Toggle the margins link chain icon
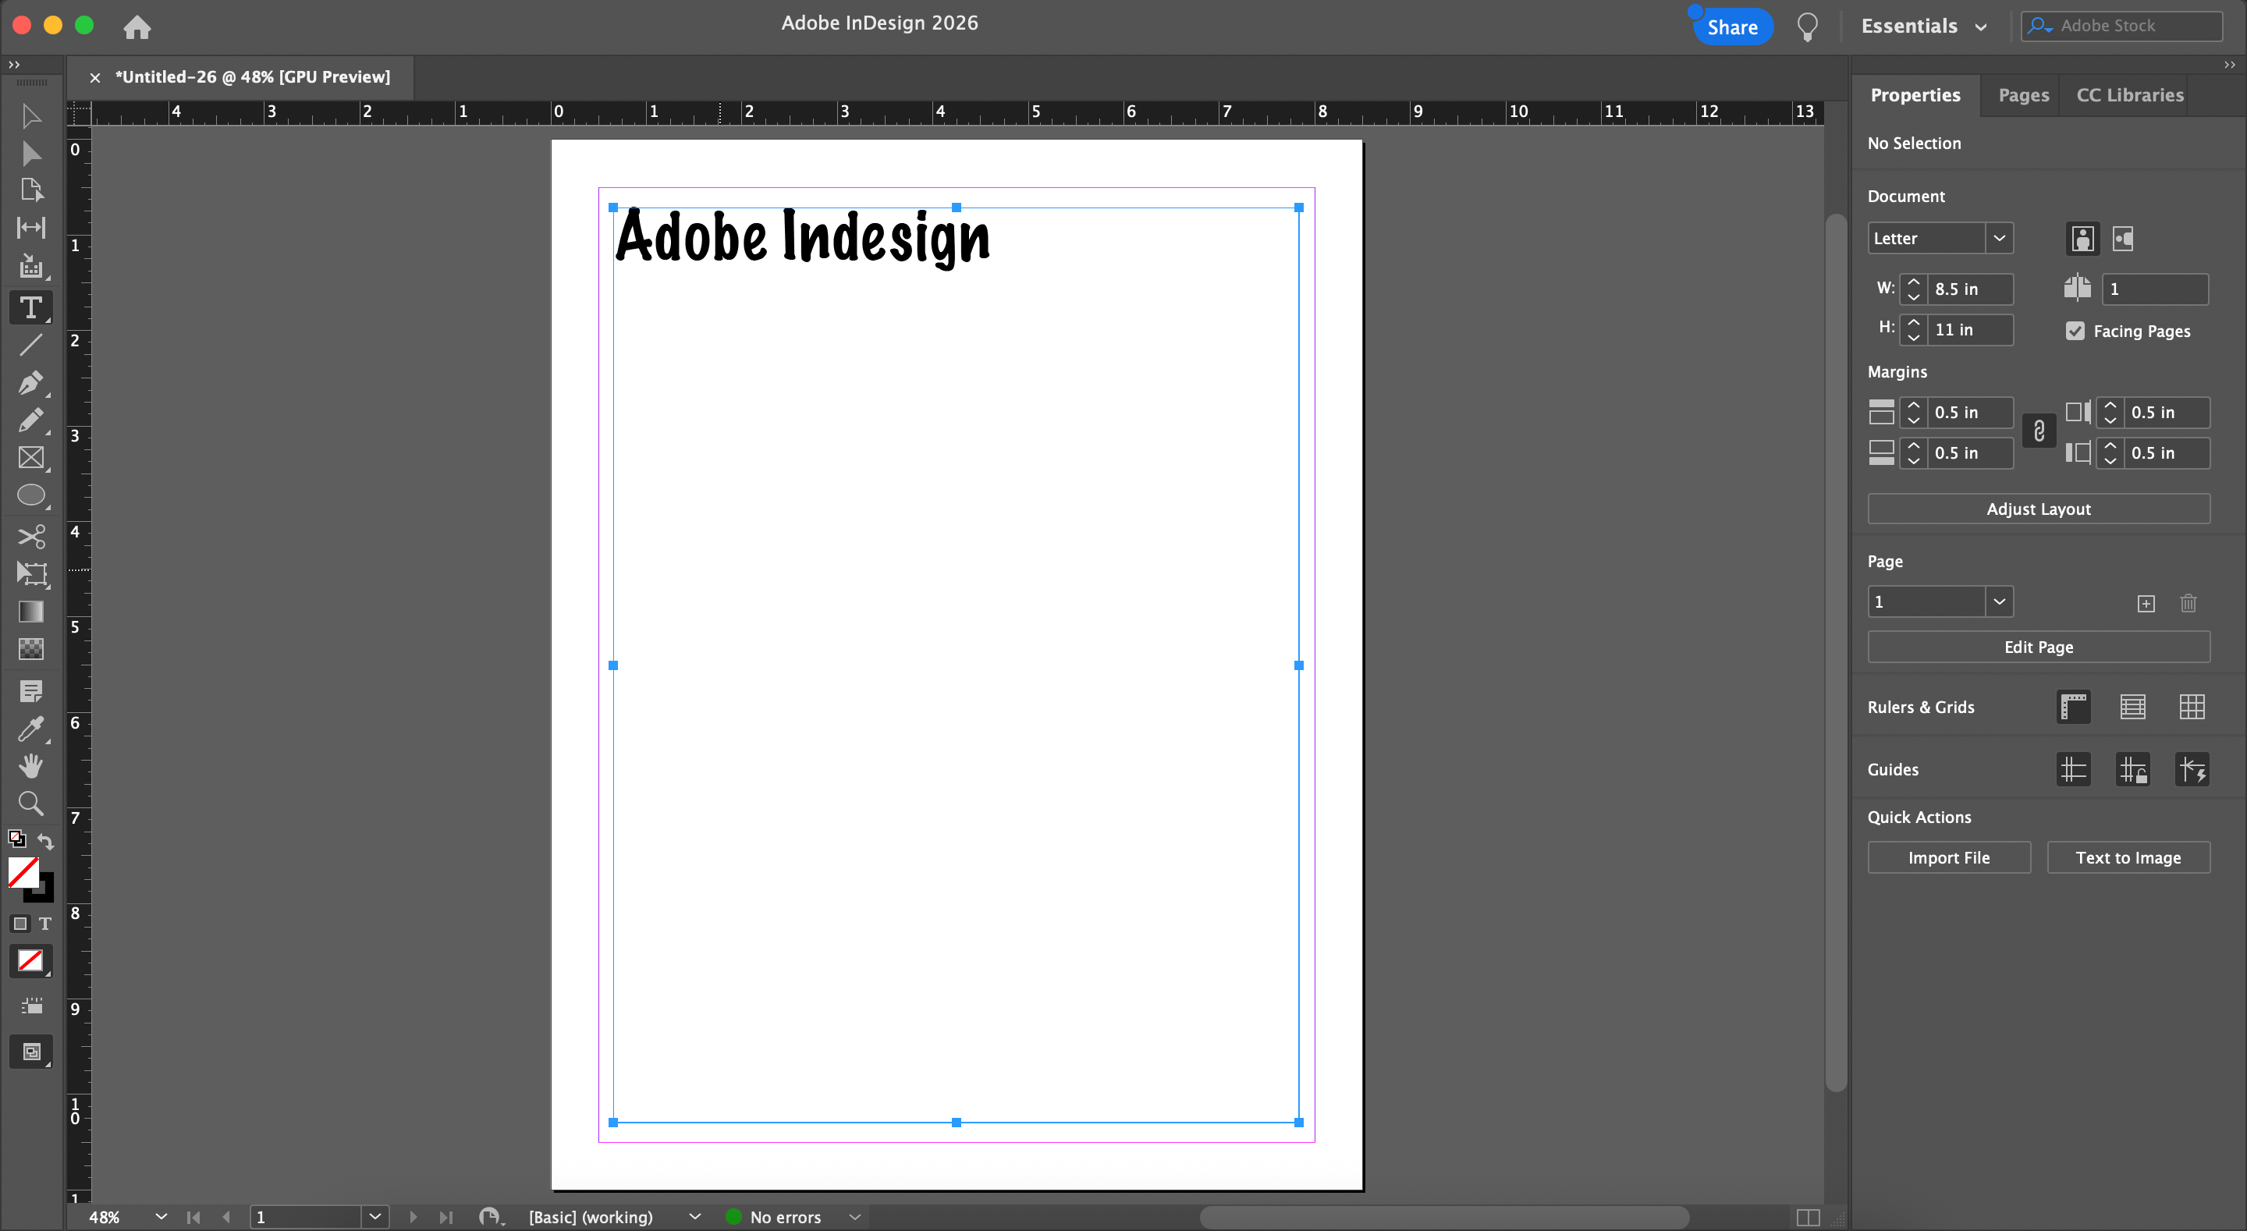 [2039, 431]
